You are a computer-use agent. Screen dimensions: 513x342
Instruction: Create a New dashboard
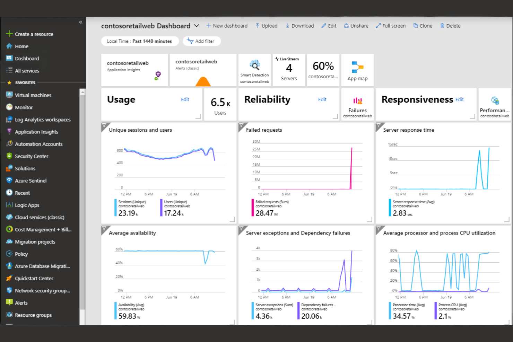click(x=227, y=26)
